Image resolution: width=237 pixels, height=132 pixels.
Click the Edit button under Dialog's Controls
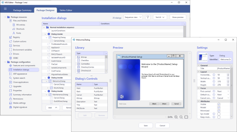point(85,115)
